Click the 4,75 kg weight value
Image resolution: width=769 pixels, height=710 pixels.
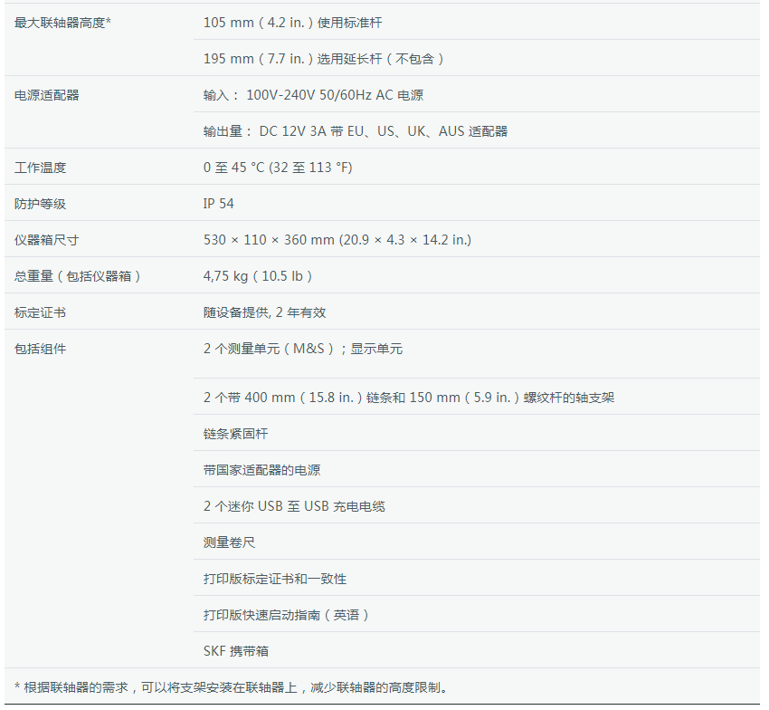[258, 275]
